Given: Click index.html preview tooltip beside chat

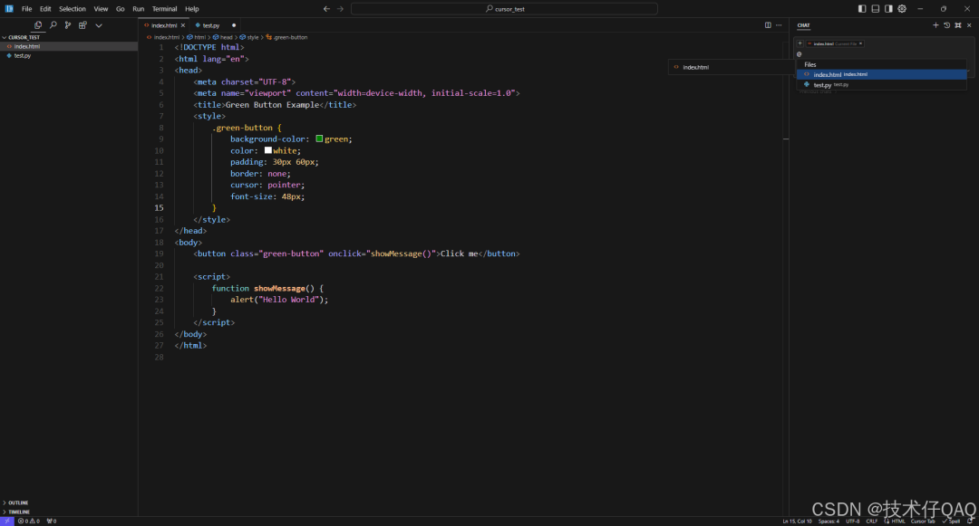Looking at the screenshot, I should pos(731,67).
